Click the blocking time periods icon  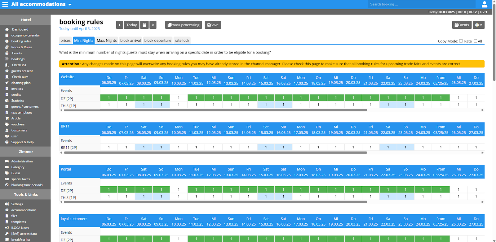click(7, 185)
